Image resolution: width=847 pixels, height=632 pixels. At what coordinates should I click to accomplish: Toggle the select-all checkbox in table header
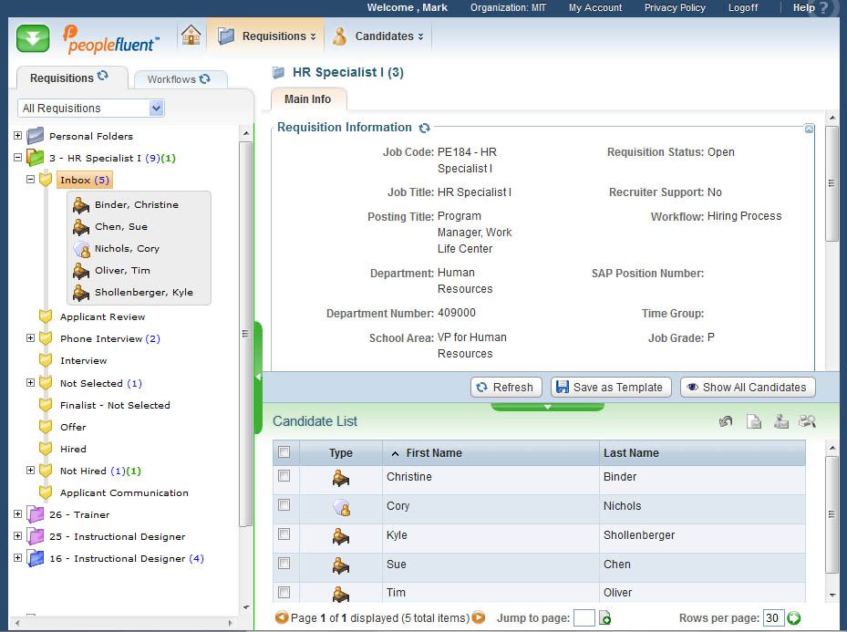(284, 452)
